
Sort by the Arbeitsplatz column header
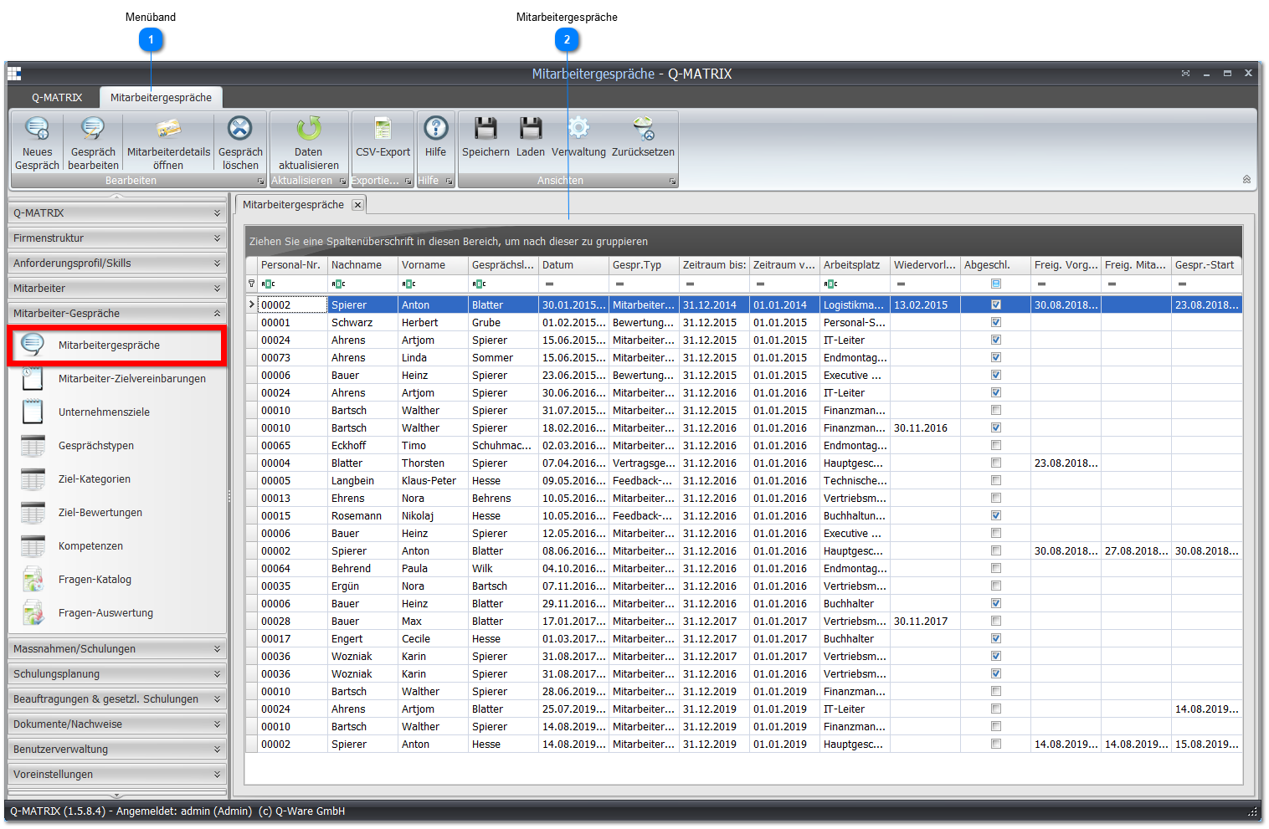[x=855, y=265]
